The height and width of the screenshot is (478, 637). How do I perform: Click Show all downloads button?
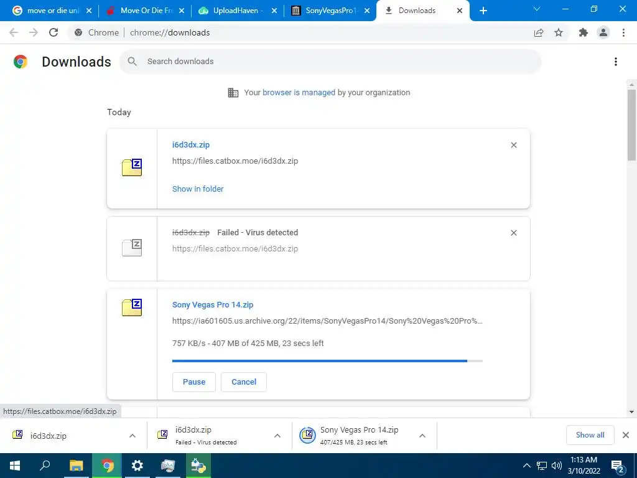[590, 435]
